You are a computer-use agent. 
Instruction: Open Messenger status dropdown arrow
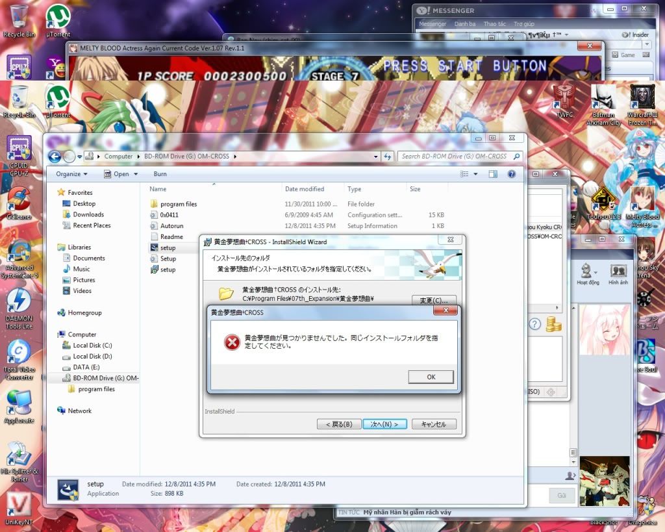coord(566,35)
